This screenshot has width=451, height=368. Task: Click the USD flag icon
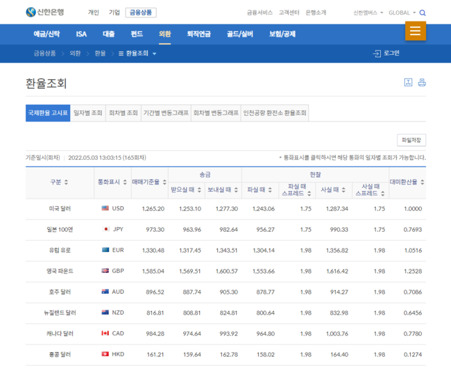(105, 208)
